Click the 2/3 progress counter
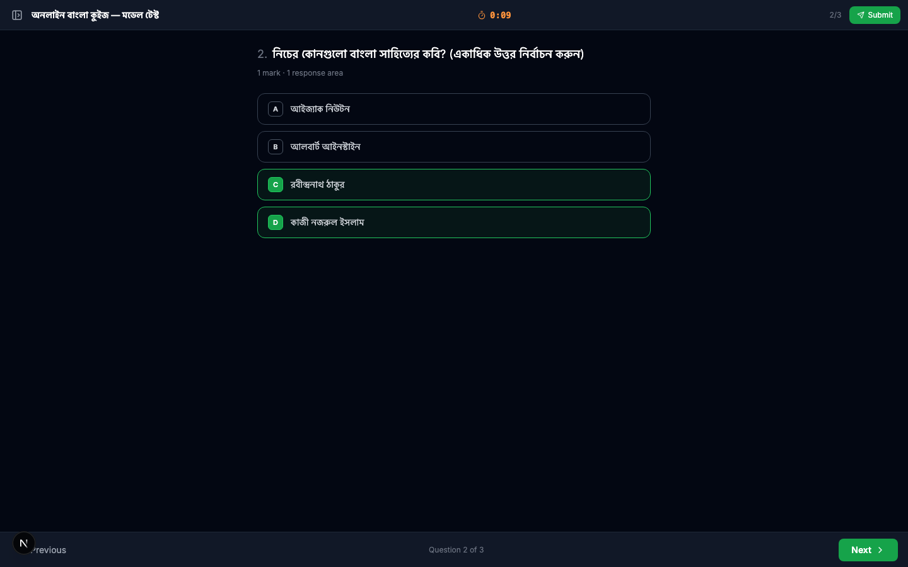This screenshot has height=567, width=908. click(835, 15)
